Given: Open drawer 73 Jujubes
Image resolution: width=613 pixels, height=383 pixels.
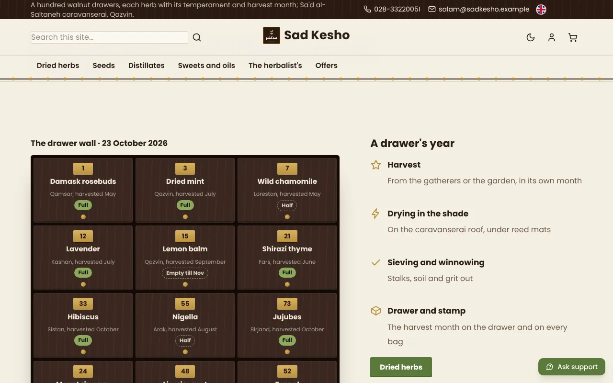Looking at the screenshot, I should 287,326.
